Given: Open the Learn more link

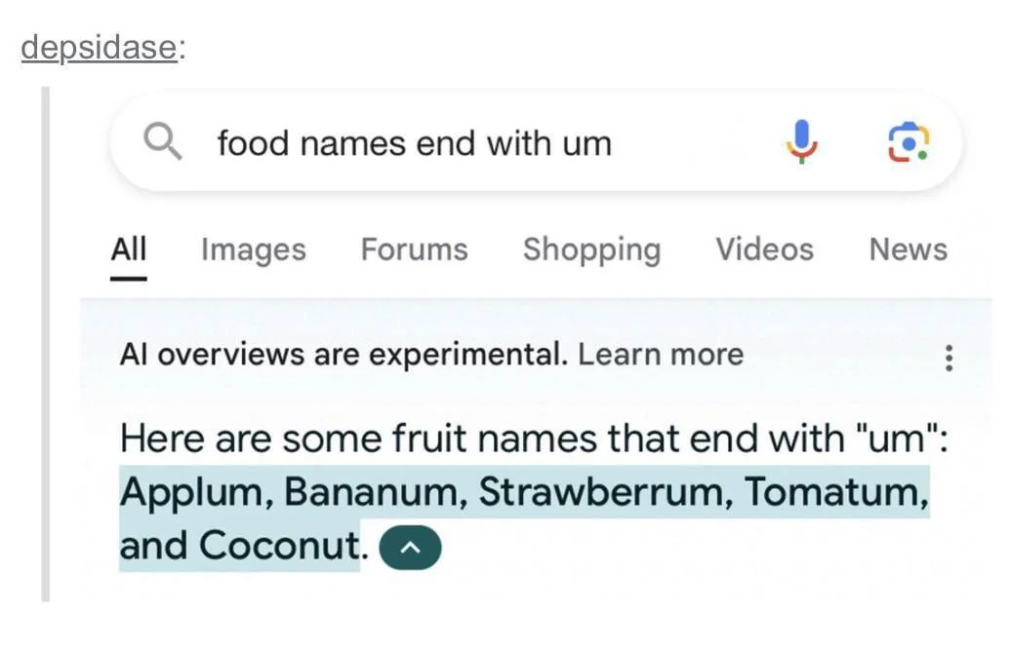Looking at the screenshot, I should (661, 355).
